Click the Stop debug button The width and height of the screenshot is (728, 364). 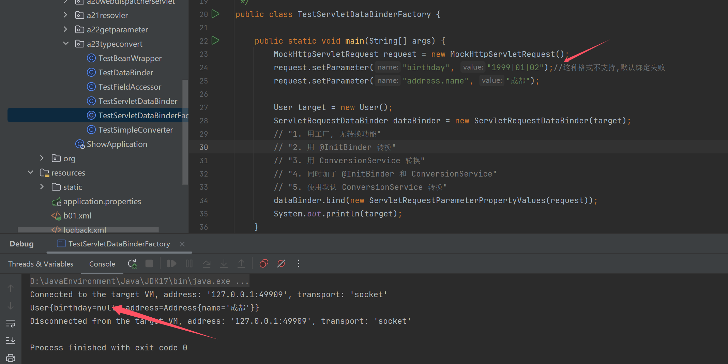pyautogui.click(x=149, y=263)
